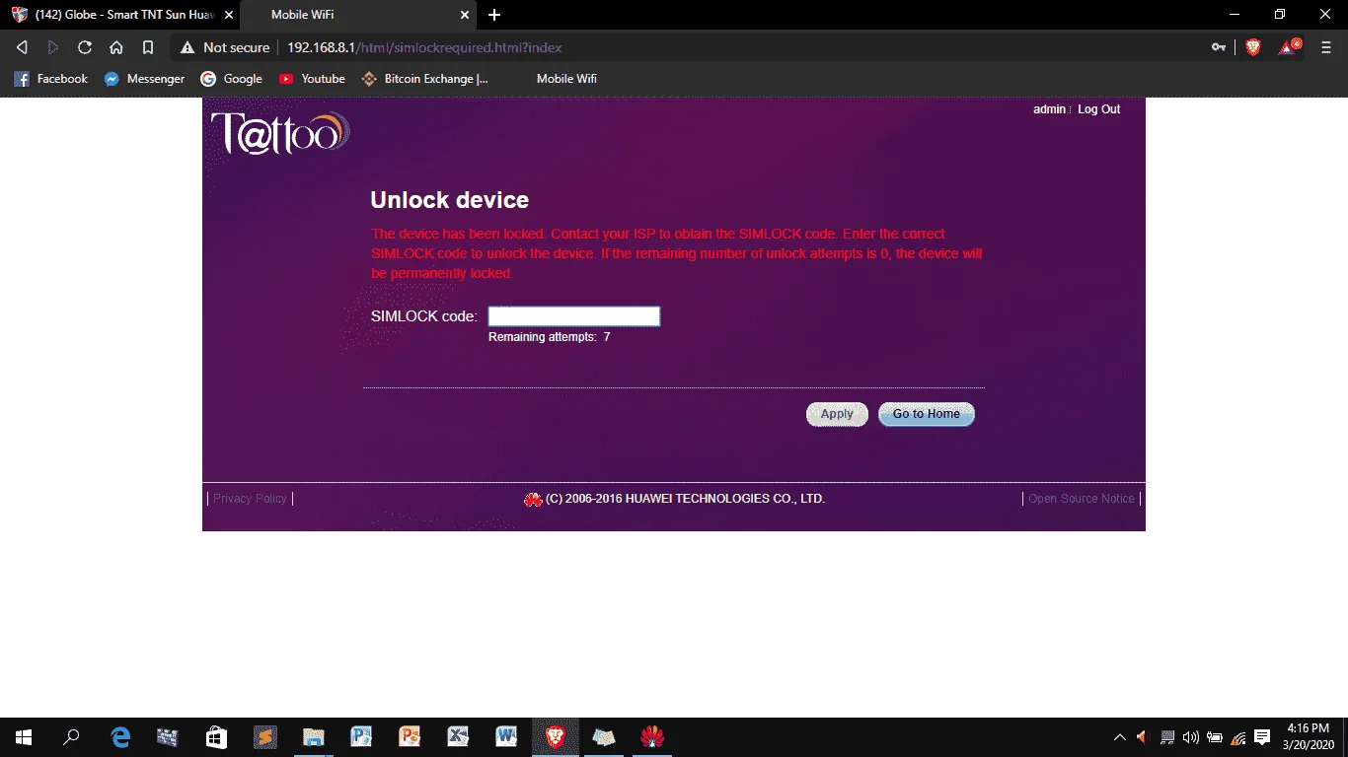Click the Unlock device heading
The height and width of the screenshot is (757, 1348).
(x=450, y=200)
